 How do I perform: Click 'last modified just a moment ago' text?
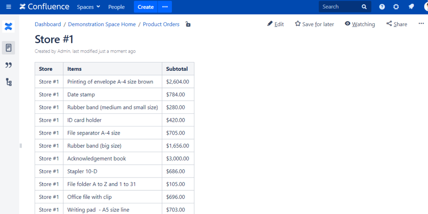point(104,51)
